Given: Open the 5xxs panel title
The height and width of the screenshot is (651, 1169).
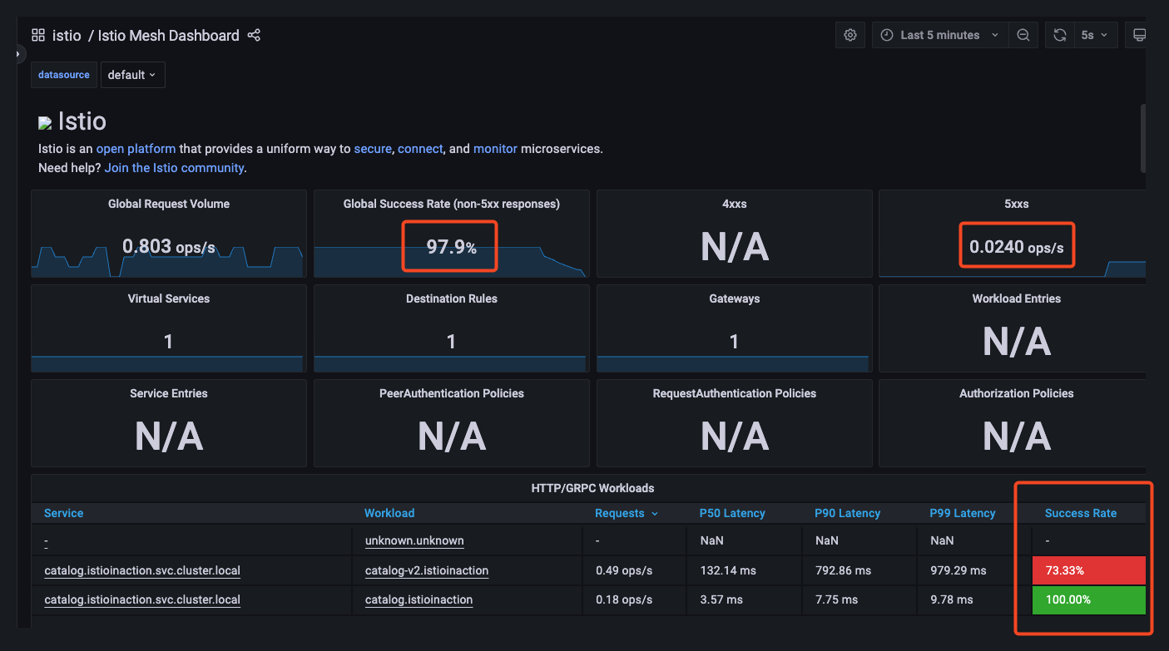Looking at the screenshot, I should point(1017,204).
